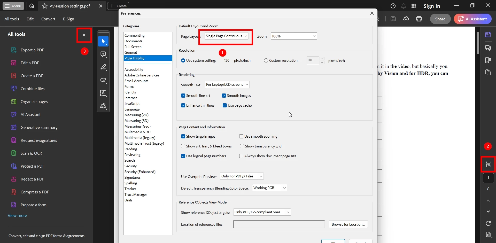Click the Share button
The width and height of the screenshot is (496, 243).
pos(440,19)
